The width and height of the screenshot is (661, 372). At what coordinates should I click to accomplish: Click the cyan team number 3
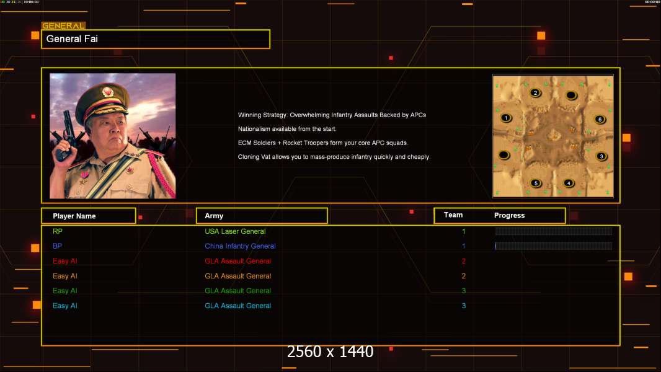[464, 306]
